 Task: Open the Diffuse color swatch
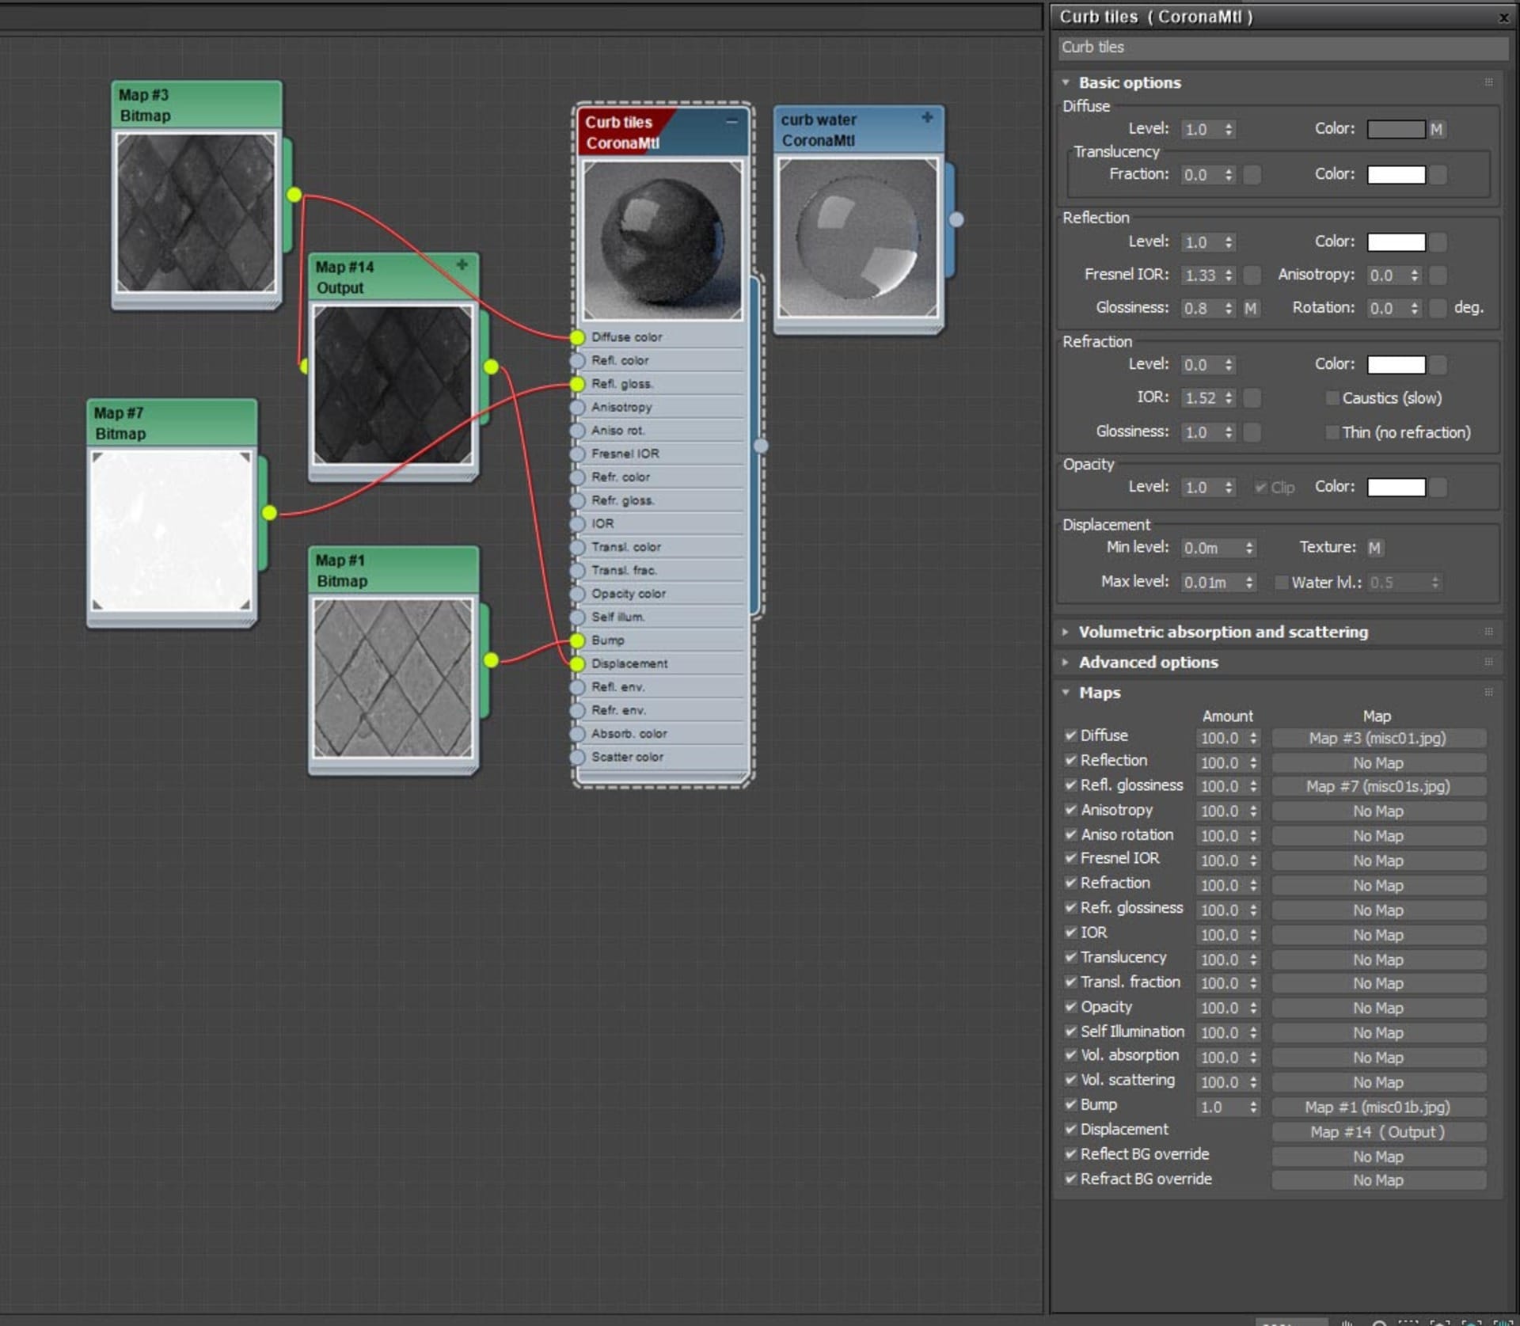(x=1396, y=129)
